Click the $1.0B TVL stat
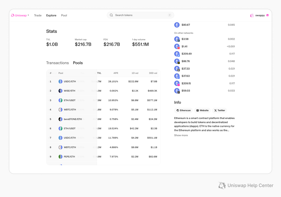281x197 pixels. tap(52, 44)
